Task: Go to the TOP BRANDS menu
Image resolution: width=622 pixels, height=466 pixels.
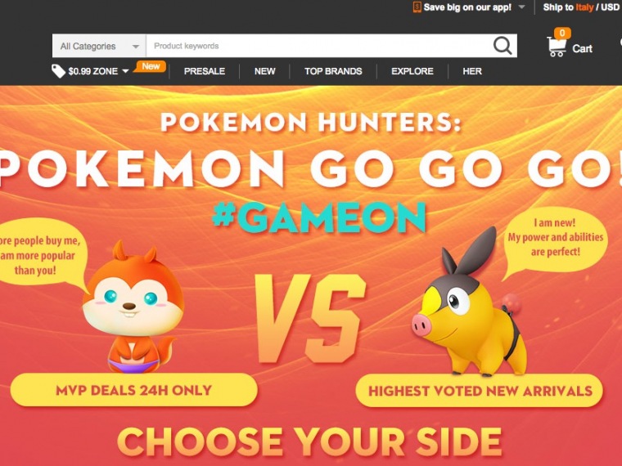Action: (333, 71)
